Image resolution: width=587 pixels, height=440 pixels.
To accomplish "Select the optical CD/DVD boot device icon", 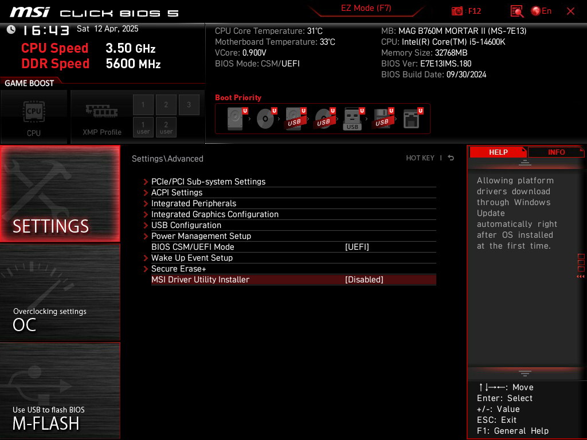I will point(267,119).
